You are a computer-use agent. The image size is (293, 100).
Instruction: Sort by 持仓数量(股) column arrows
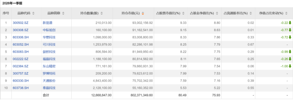[x=102, y=13]
